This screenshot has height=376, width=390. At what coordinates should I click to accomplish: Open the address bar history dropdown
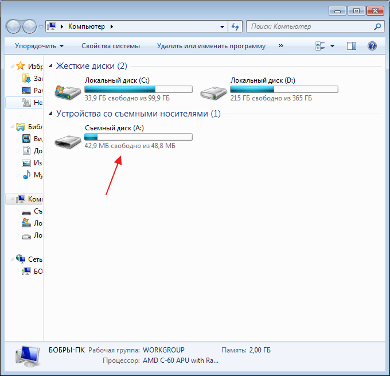click(x=222, y=26)
